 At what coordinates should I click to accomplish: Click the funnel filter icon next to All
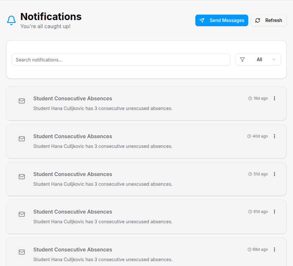click(x=242, y=60)
